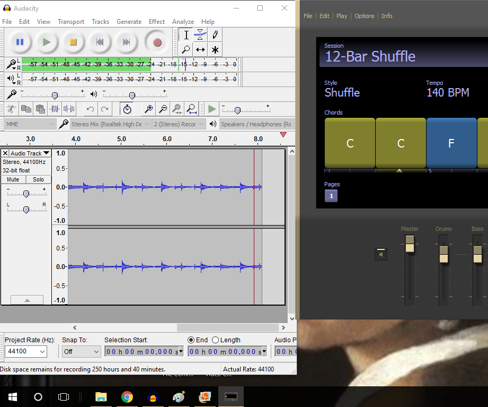Screen dimensions: 488x407
Task: Select the Selection tool in Audacity
Action: point(186,35)
